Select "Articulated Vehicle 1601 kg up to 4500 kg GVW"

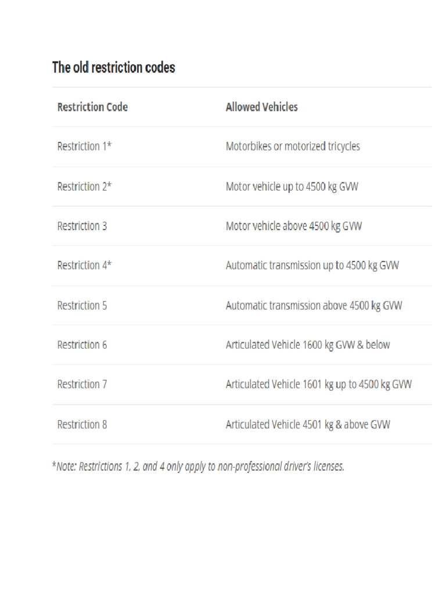click(319, 384)
